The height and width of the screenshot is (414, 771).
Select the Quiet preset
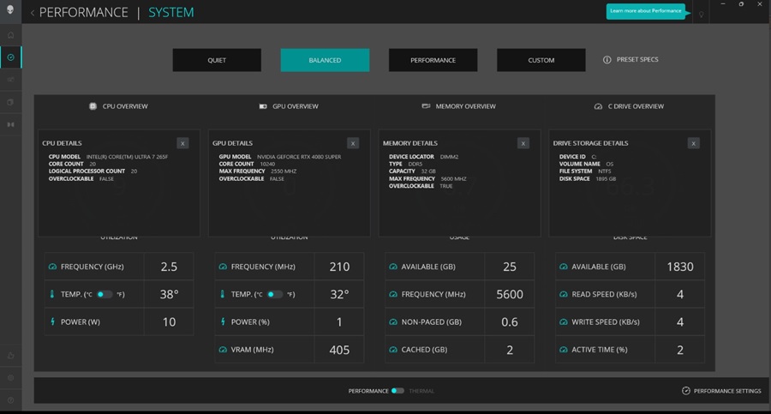tap(217, 60)
